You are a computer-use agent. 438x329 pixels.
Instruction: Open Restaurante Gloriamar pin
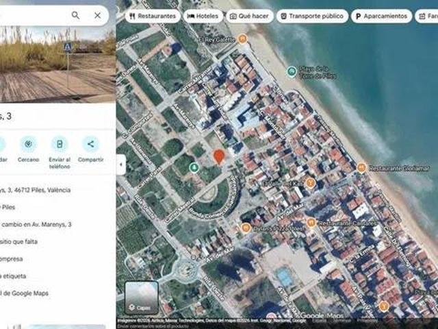pyautogui.click(x=361, y=168)
